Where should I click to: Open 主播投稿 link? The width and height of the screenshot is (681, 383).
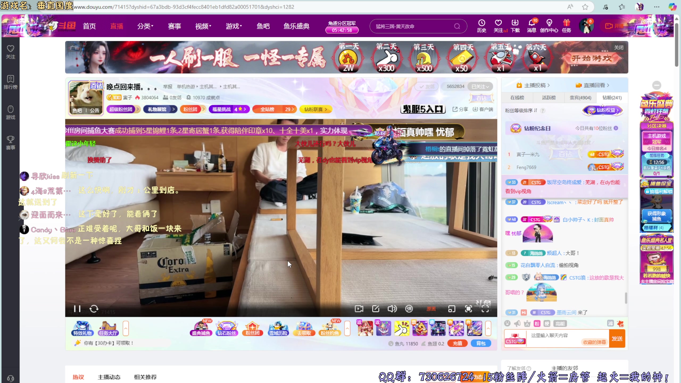(x=533, y=85)
